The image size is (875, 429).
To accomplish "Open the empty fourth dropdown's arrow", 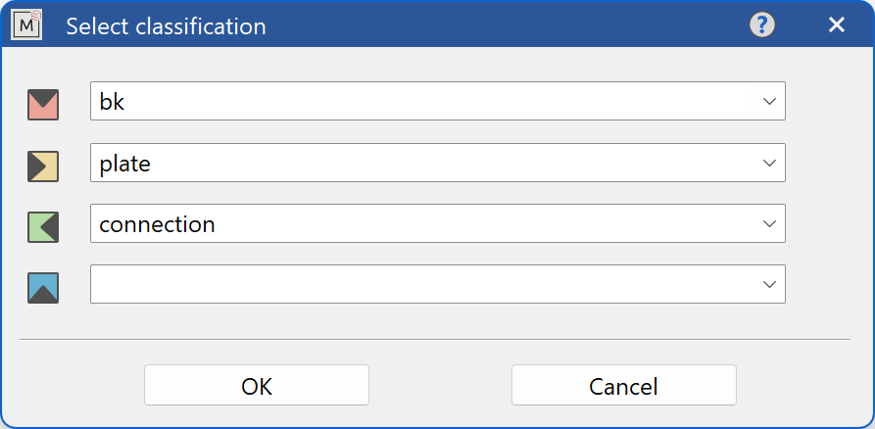I will tap(769, 284).
